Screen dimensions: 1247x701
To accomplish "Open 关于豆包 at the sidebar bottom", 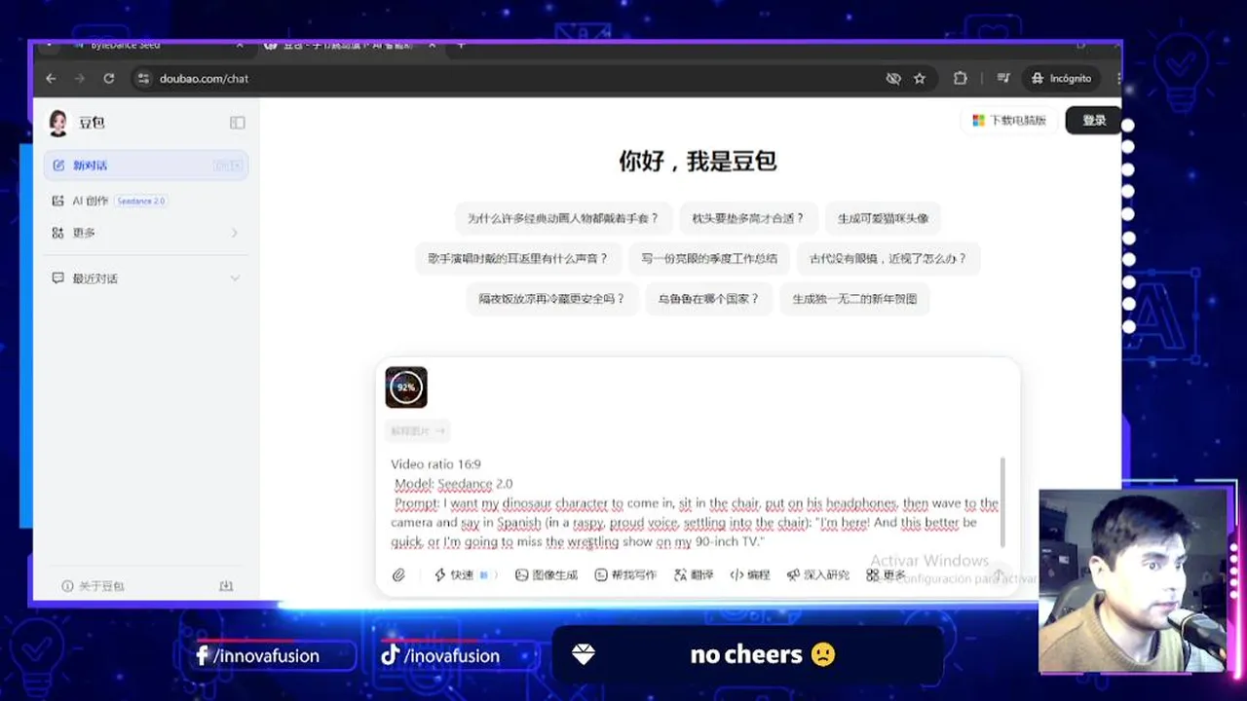I will coord(93,586).
